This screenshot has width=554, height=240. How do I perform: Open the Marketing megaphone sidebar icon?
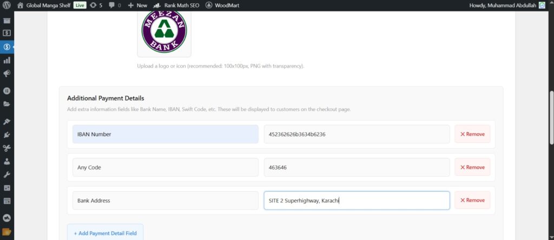(x=6, y=74)
